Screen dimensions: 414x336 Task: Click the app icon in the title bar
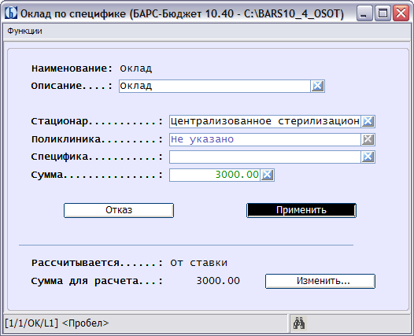pyautogui.click(x=11, y=13)
